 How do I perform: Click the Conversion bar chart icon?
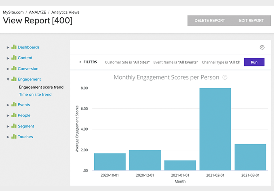click(14, 68)
